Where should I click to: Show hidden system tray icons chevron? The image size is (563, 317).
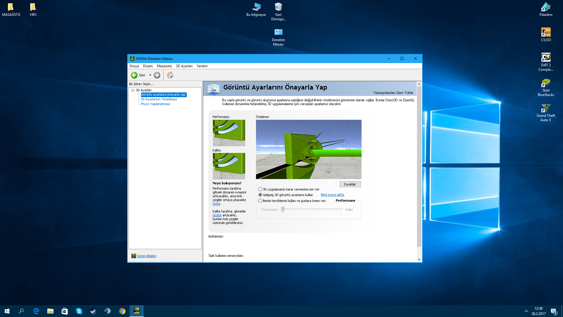(526, 311)
